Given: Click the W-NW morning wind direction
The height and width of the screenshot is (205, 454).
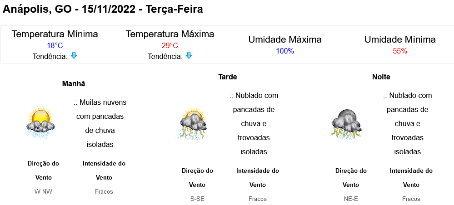Looking at the screenshot, I should click(44, 191).
